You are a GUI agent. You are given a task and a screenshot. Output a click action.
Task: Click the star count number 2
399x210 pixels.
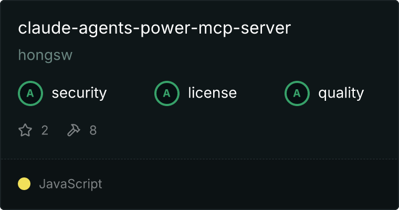pyautogui.click(x=45, y=130)
